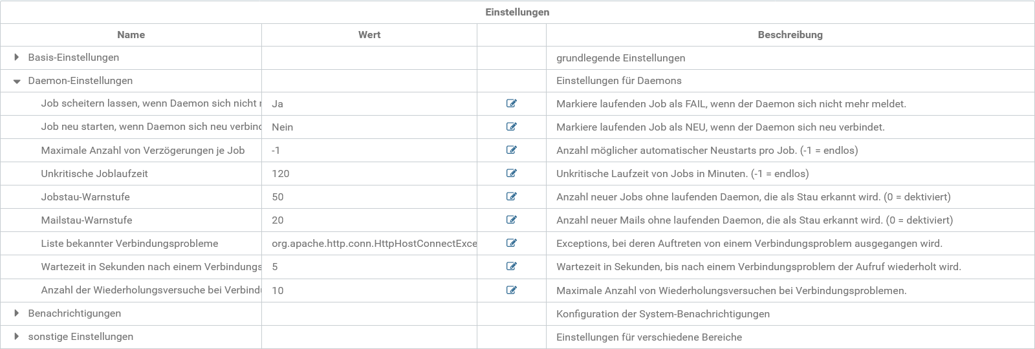Edit 'Wartezeit in Sekunden' setting
This screenshot has height=349, width=1035.
(511, 266)
